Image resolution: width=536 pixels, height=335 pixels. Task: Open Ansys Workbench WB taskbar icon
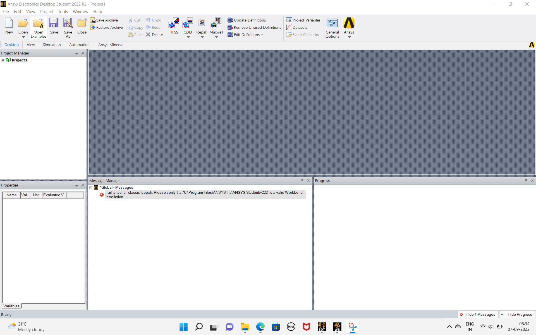point(337,327)
